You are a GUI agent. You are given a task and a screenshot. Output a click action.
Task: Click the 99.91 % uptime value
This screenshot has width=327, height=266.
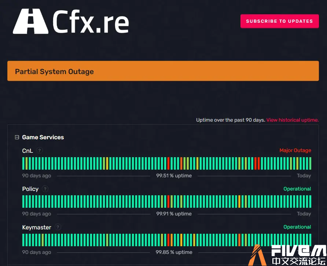pyautogui.click(x=174, y=214)
